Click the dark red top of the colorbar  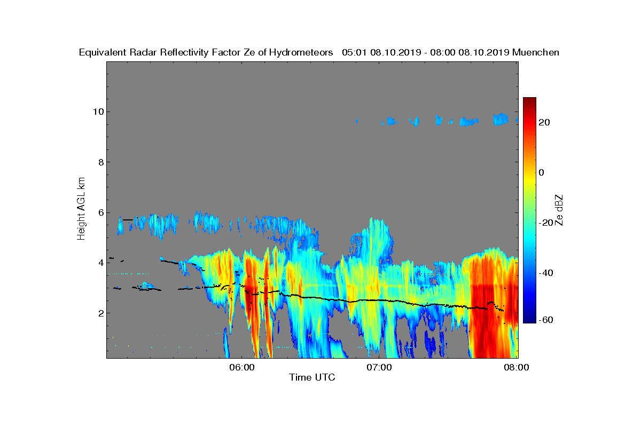[x=529, y=101]
